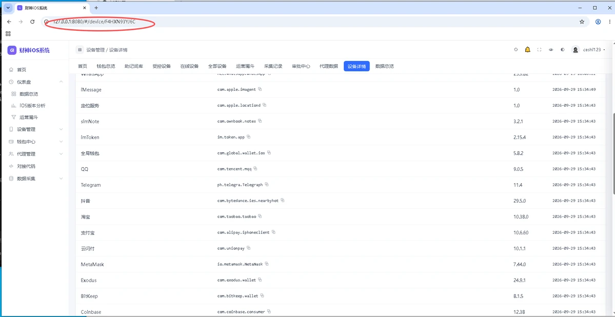Click the 抖音 app name cell
The width and height of the screenshot is (615, 317).
click(x=86, y=201)
